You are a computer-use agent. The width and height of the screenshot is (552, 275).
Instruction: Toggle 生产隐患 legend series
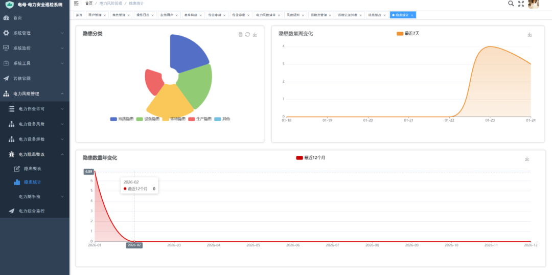[x=200, y=119]
